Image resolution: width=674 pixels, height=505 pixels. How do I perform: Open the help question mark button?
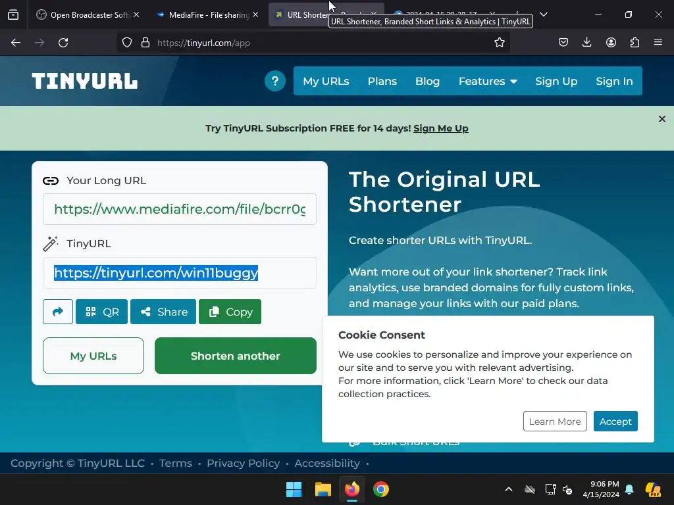[x=275, y=81]
